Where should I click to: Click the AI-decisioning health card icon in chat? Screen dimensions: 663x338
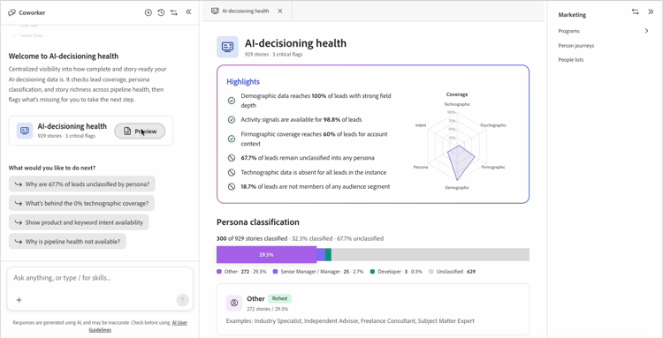pos(25,131)
